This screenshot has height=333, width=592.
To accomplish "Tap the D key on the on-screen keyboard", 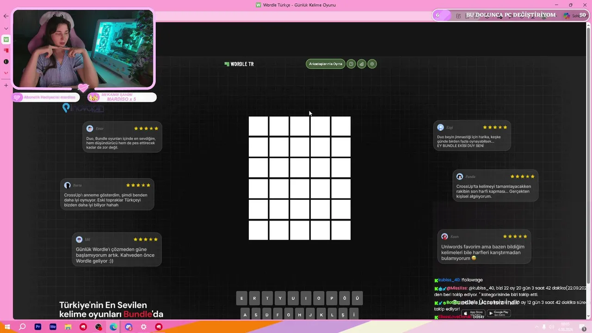I will [267, 314].
